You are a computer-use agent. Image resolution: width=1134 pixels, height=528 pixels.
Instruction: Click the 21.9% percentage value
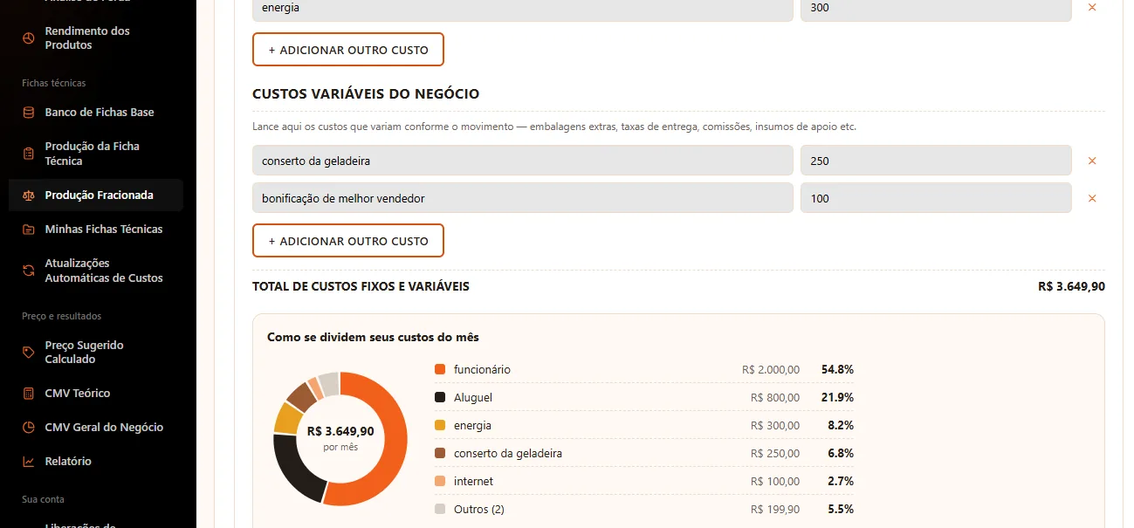coord(837,398)
